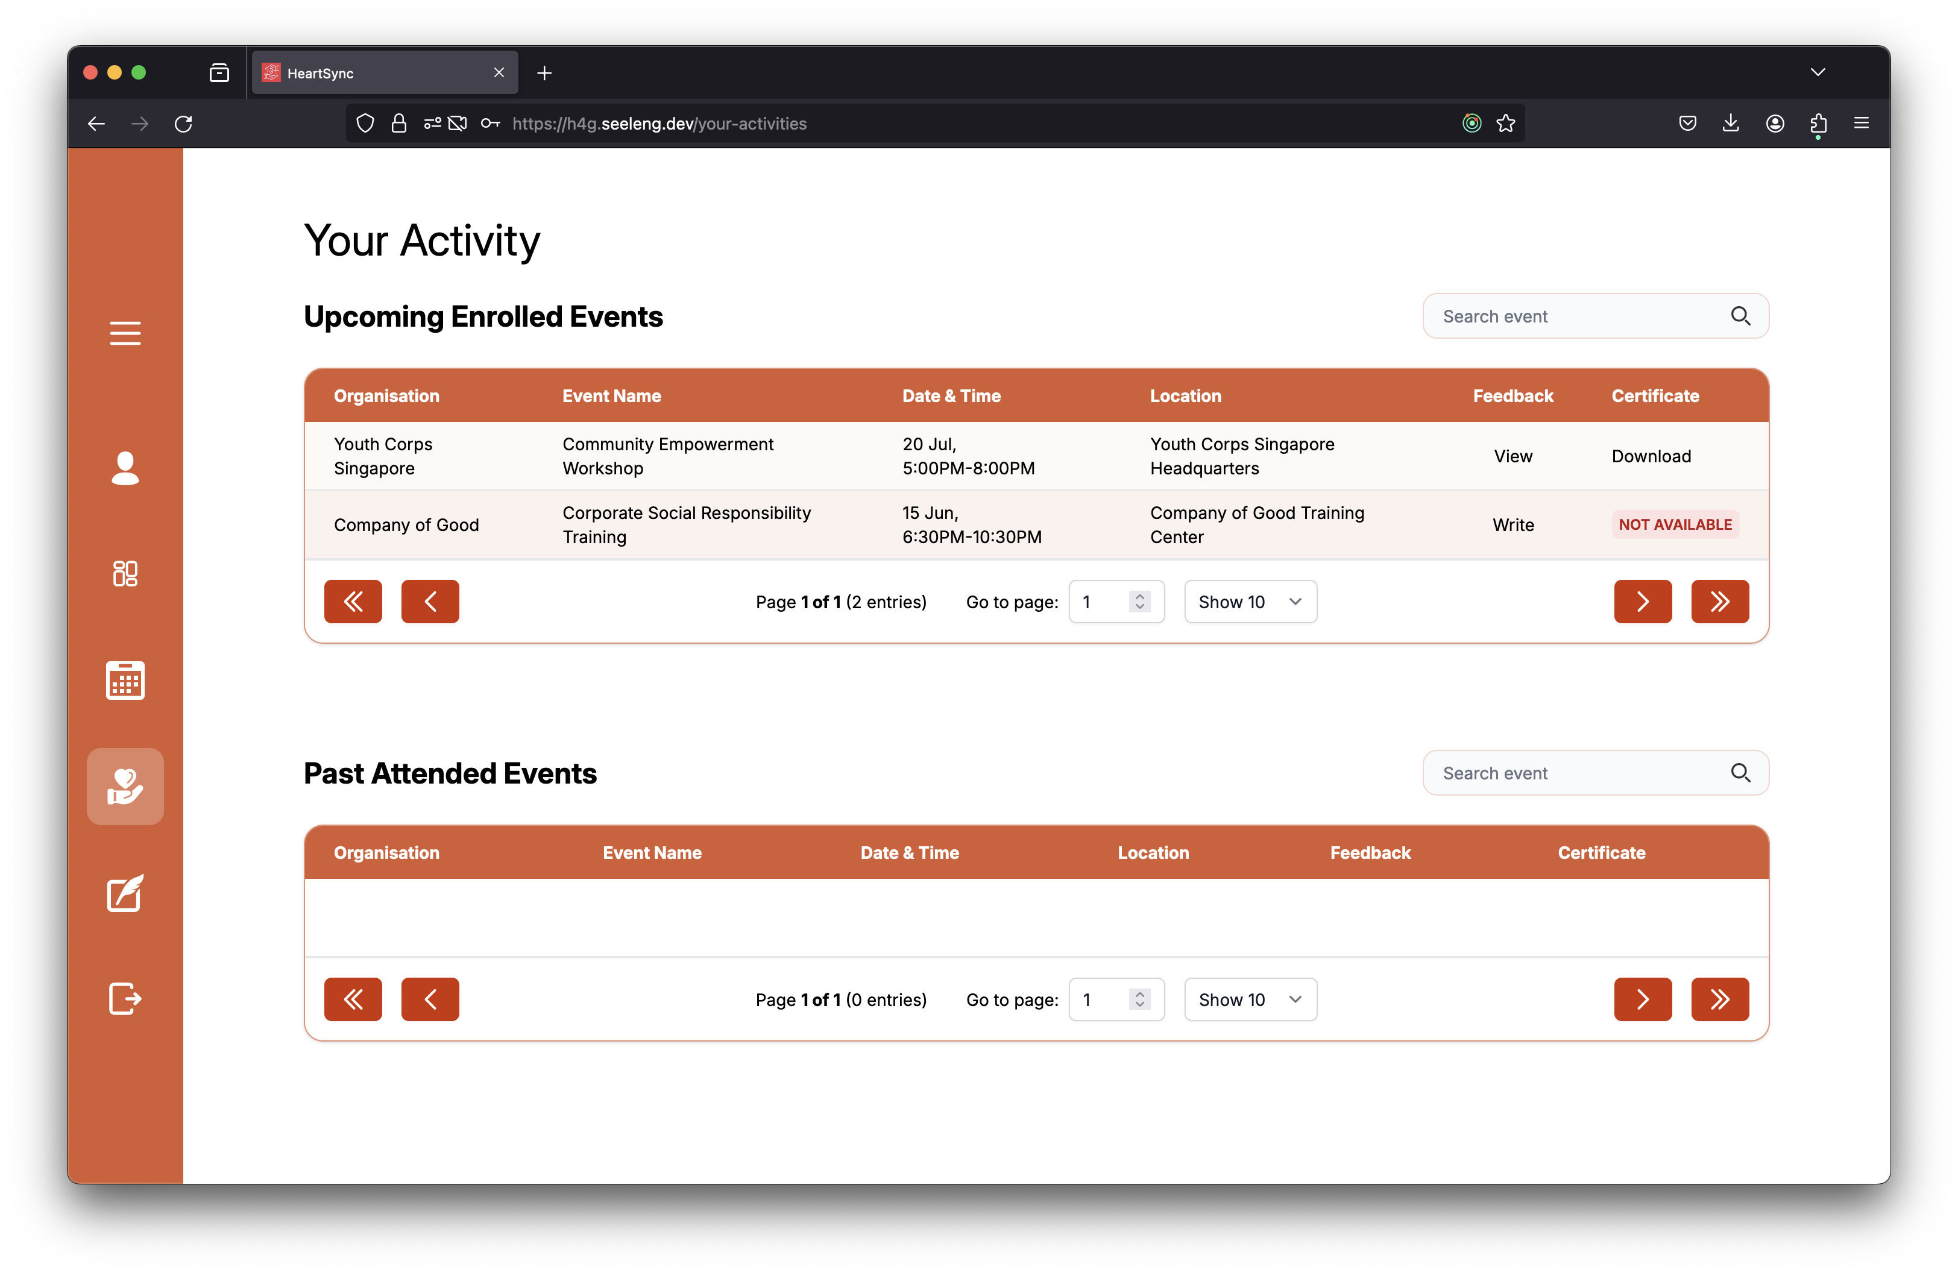
Task: Click the heart-in-hand activities sidebar icon
Action: coord(125,786)
